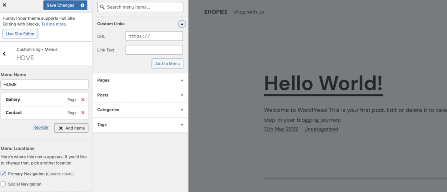Close the Customizer with the X icon

point(4,5)
